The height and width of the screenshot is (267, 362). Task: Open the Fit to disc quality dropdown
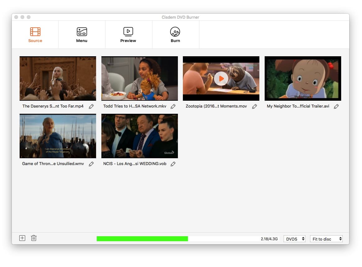326,239
